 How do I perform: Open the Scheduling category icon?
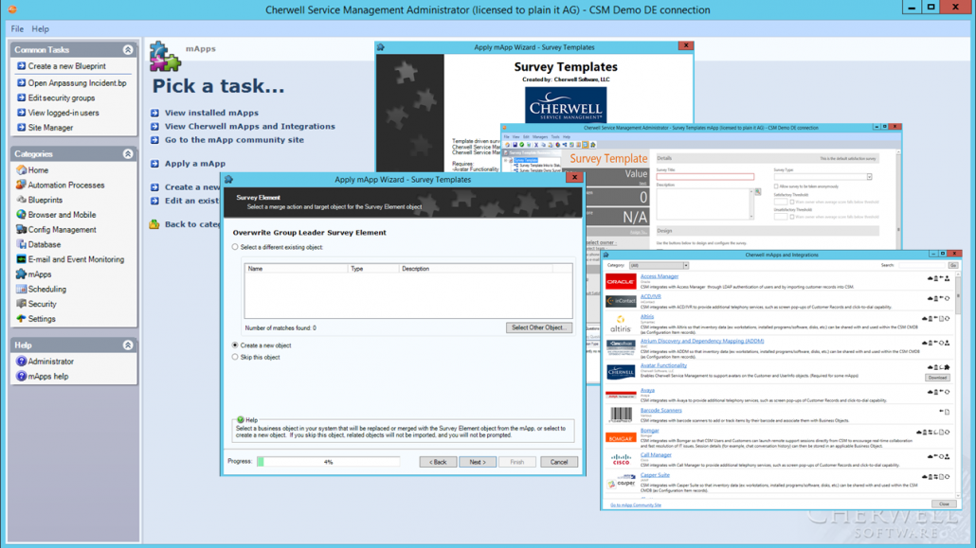[21, 290]
